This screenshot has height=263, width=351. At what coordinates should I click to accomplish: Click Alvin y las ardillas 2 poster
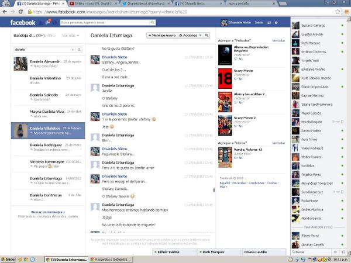pyautogui.click(x=225, y=102)
